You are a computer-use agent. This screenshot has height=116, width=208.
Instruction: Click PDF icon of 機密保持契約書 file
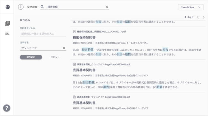tap(75, 31)
